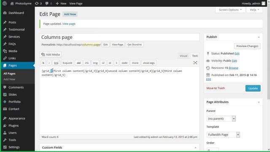This screenshot has height=152, width=270.
Task: Click View Page in the admin bar
Action: pyautogui.click(x=76, y=3)
